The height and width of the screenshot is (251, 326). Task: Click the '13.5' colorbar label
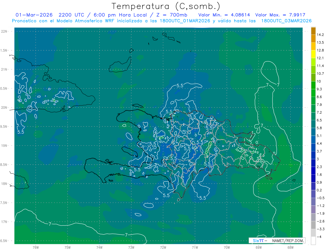click(x=321, y=43)
